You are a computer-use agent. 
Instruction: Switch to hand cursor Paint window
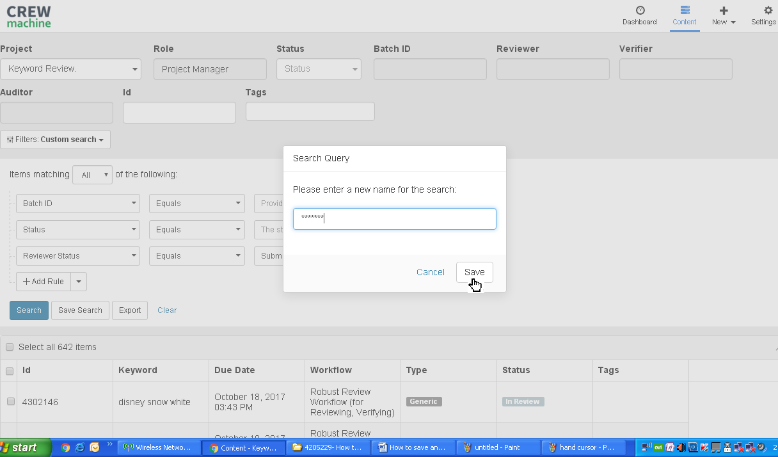point(585,447)
